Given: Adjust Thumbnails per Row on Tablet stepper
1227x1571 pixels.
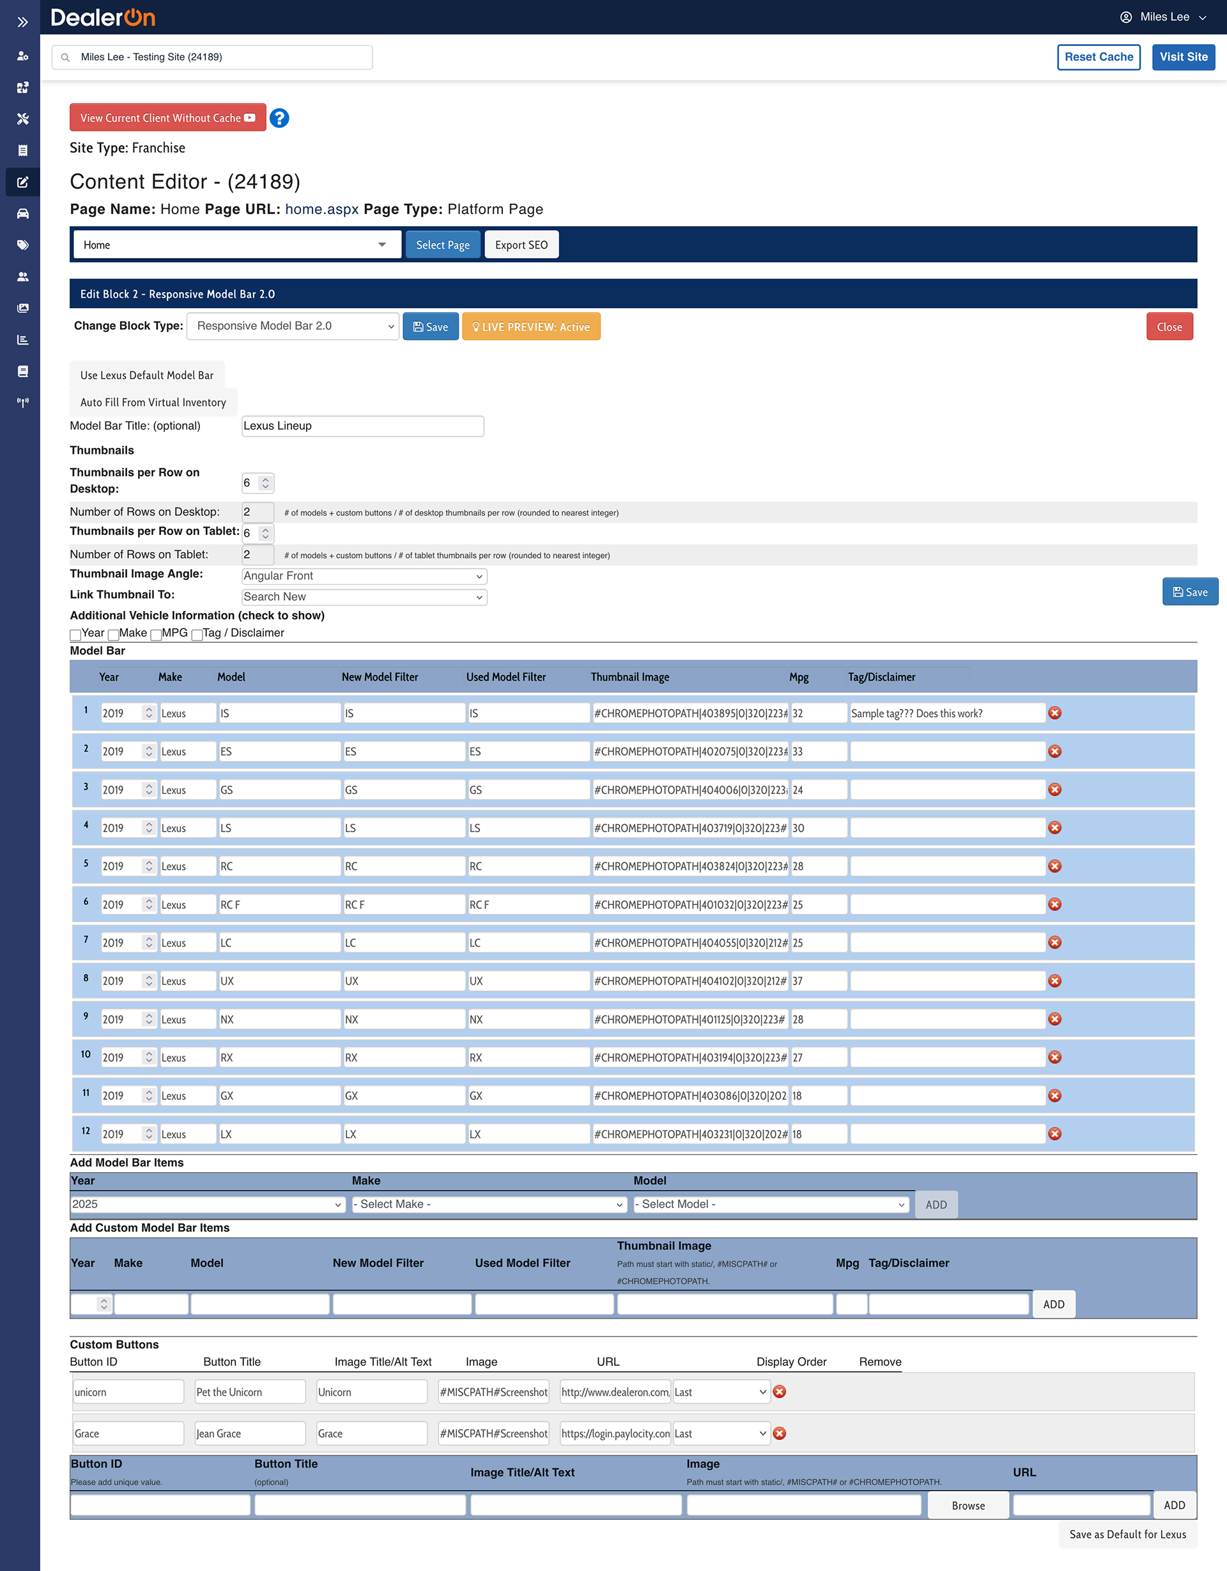Looking at the screenshot, I should (x=265, y=533).
